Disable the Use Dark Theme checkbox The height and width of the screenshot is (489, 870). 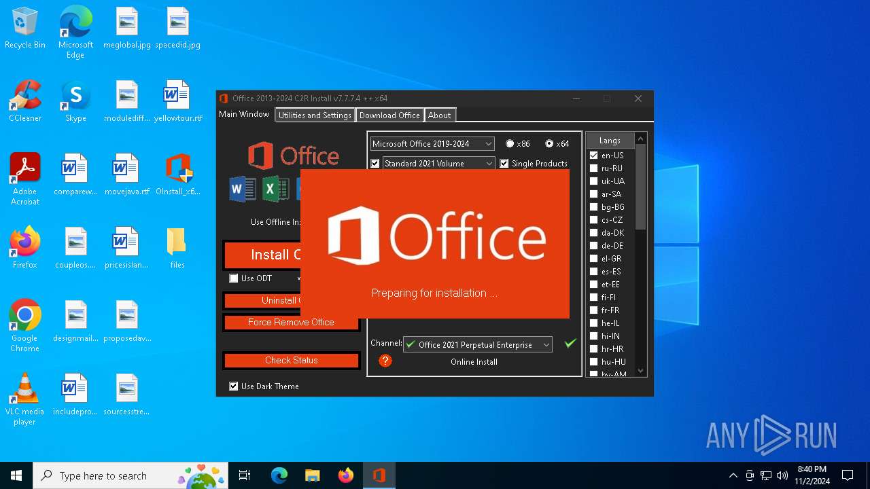[x=234, y=386]
